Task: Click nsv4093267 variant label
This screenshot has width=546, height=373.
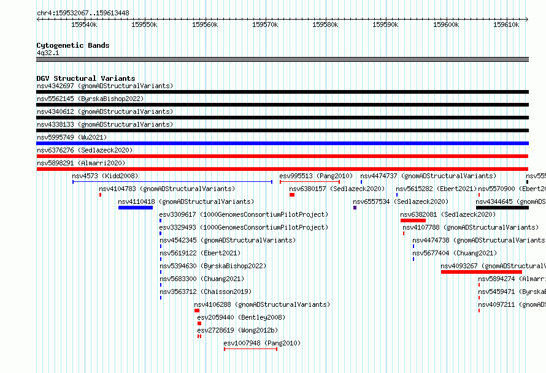Action: pyautogui.click(x=493, y=266)
